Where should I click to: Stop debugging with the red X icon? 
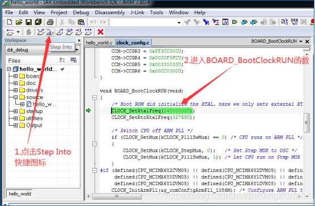(x=100, y=32)
